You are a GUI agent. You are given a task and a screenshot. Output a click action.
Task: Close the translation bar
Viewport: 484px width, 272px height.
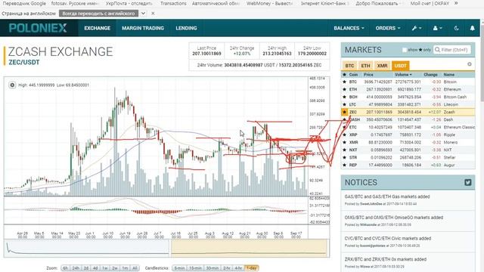(153, 14)
